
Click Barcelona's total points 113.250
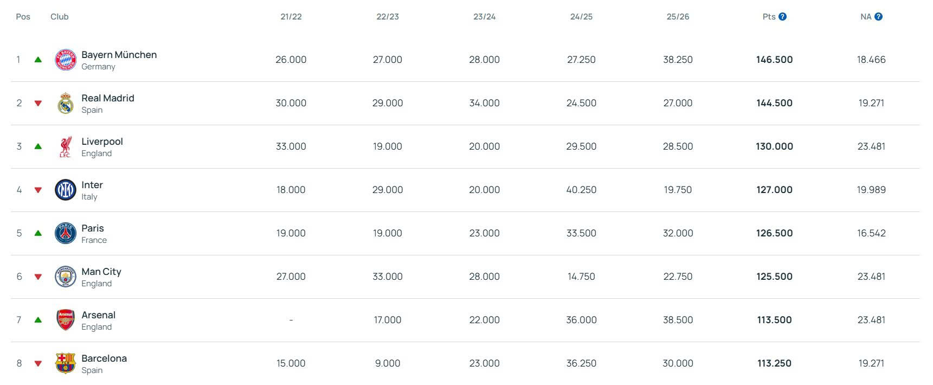click(x=774, y=363)
